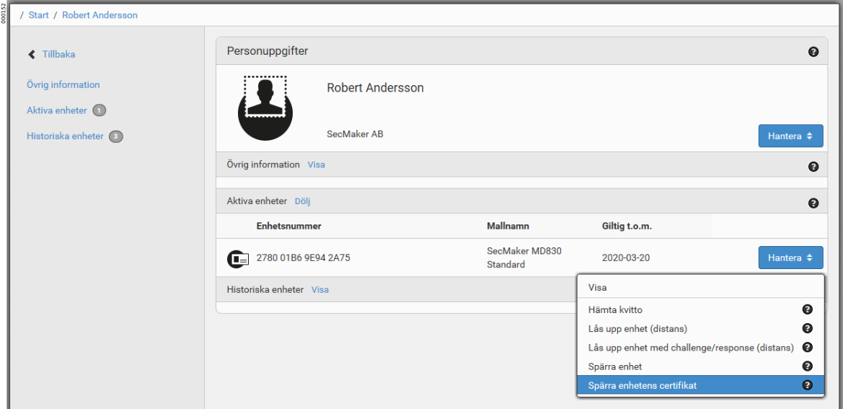Navigate to Start in the breadcrumb

point(39,15)
